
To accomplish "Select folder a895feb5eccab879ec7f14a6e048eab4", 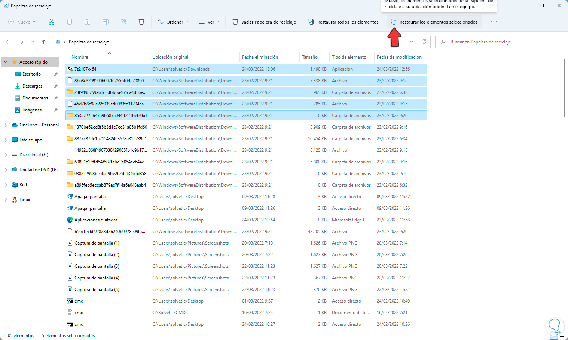I will pyautogui.click(x=246, y=185).
